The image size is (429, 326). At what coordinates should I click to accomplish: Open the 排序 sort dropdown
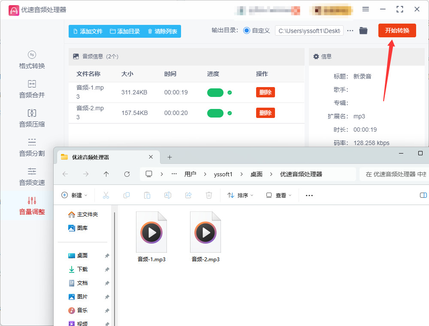[x=241, y=195]
